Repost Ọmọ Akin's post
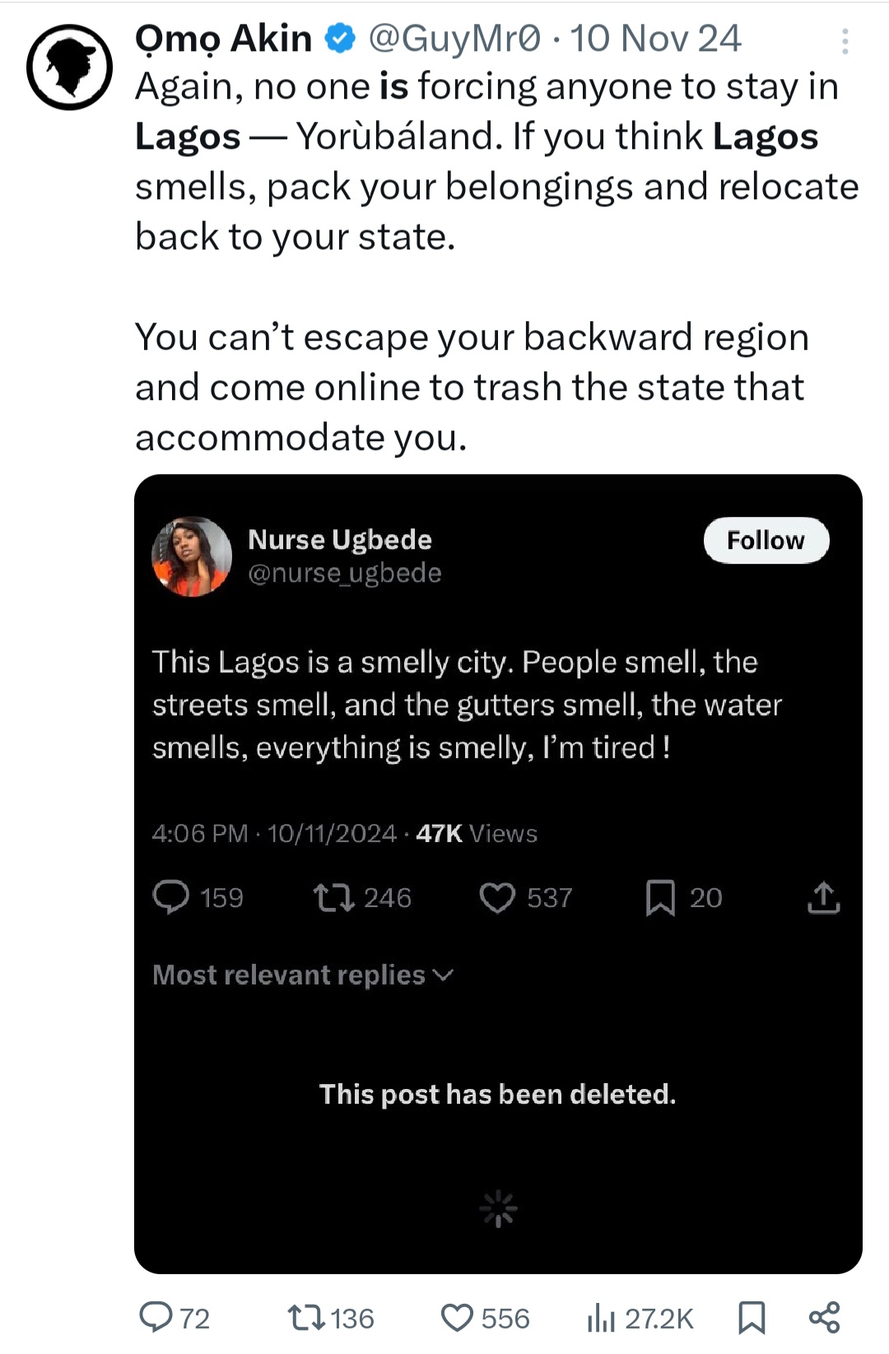889x1354 pixels. pos(307,1317)
